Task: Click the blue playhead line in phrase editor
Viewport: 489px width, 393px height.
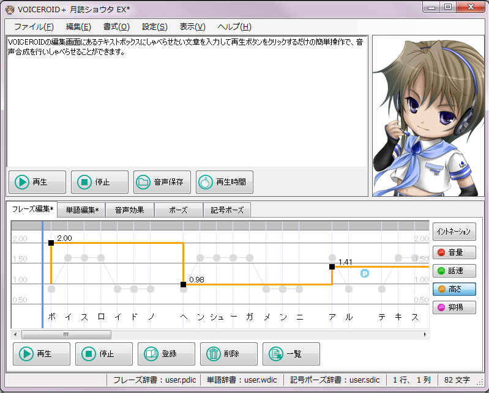Action: click(42, 274)
